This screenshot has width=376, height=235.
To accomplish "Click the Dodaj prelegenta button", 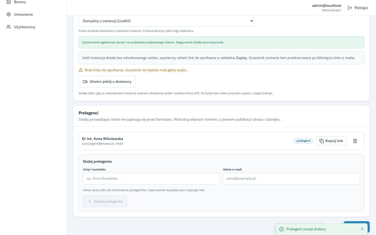I will [105, 201].
